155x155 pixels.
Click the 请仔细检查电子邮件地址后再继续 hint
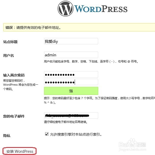click(x=66, y=122)
